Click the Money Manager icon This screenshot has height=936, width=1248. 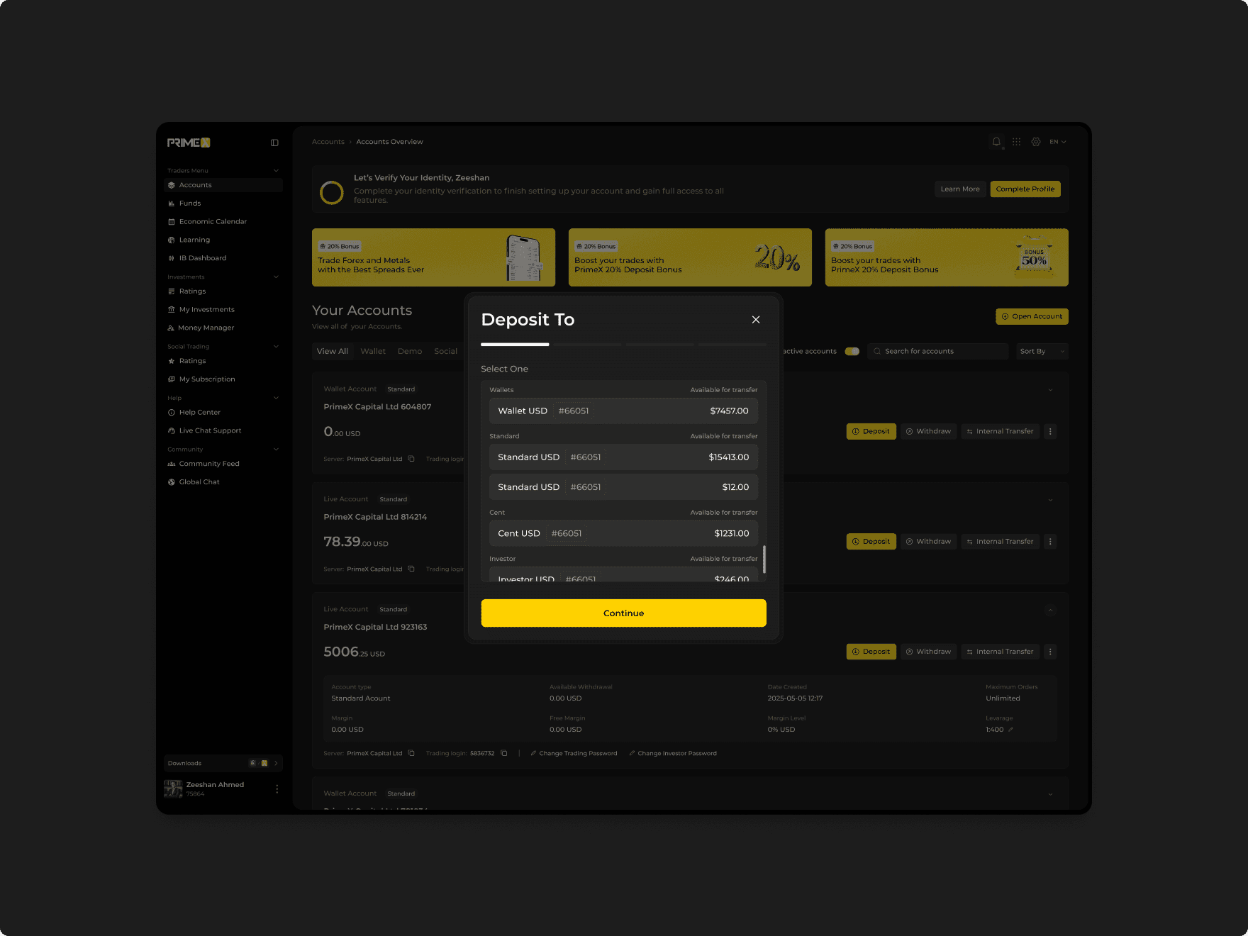click(171, 328)
